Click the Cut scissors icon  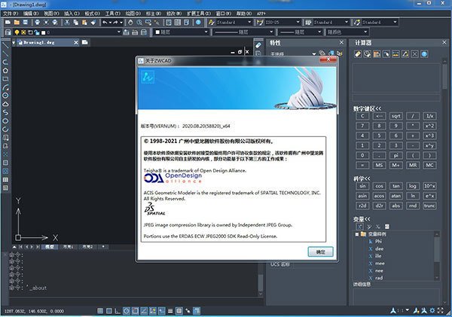(67, 22)
